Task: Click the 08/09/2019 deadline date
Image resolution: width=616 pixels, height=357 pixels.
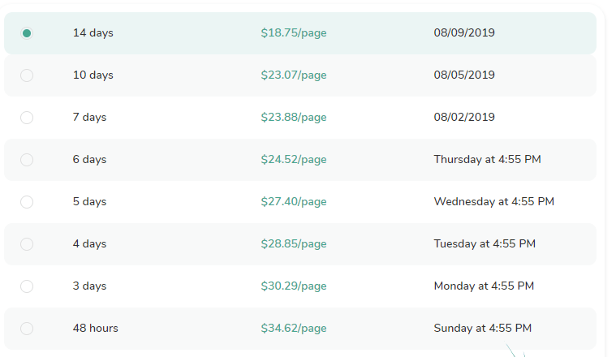Action: 464,32
